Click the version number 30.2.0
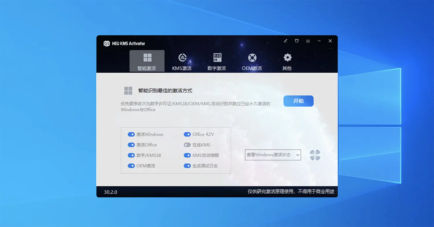 (111, 192)
